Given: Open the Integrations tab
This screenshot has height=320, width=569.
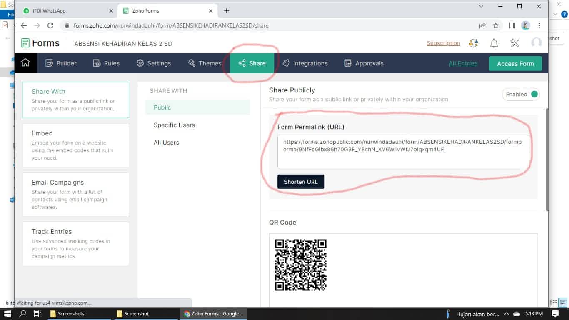Looking at the screenshot, I should click(x=305, y=63).
